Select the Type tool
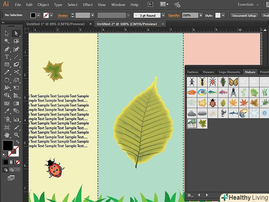The width and height of the screenshot is (269, 202). tap(7, 57)
